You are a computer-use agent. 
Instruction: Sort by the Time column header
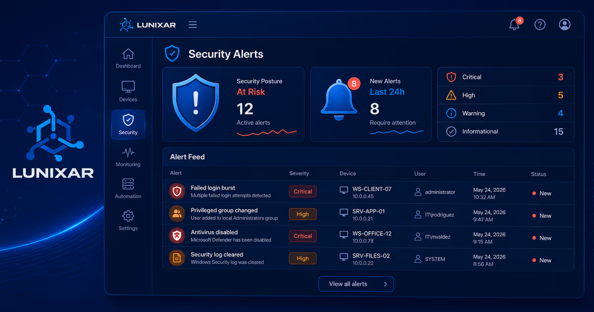pos(479,174)
